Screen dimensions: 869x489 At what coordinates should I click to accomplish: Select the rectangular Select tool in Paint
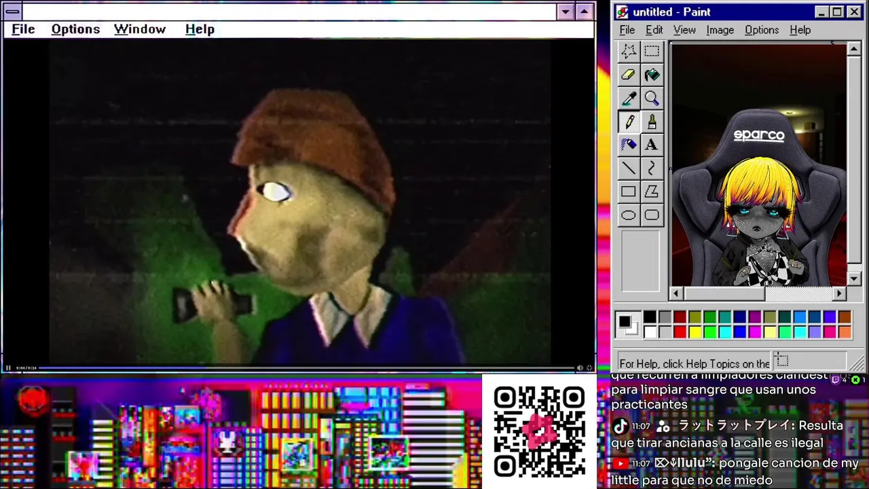point(652,52)
